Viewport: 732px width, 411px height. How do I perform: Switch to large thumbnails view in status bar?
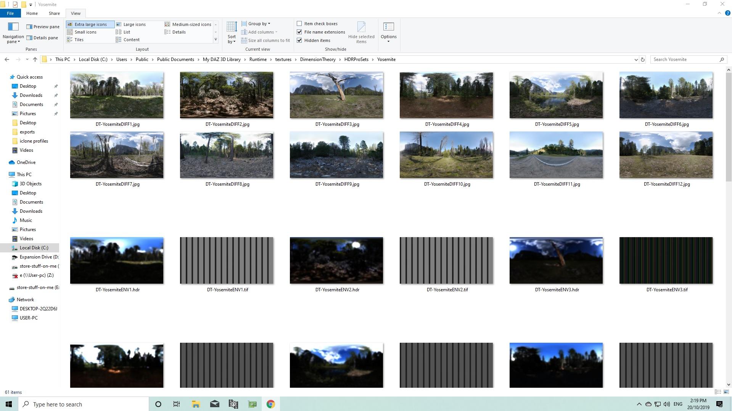(x=726, y=392)
